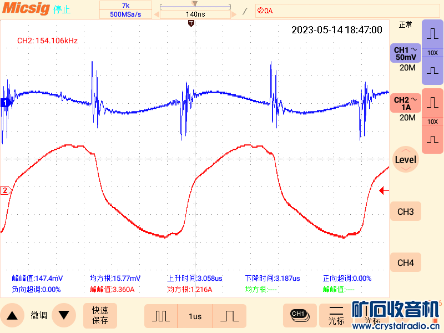Increase CH2 vertical scale with large pulse

(x=432, y=103)
